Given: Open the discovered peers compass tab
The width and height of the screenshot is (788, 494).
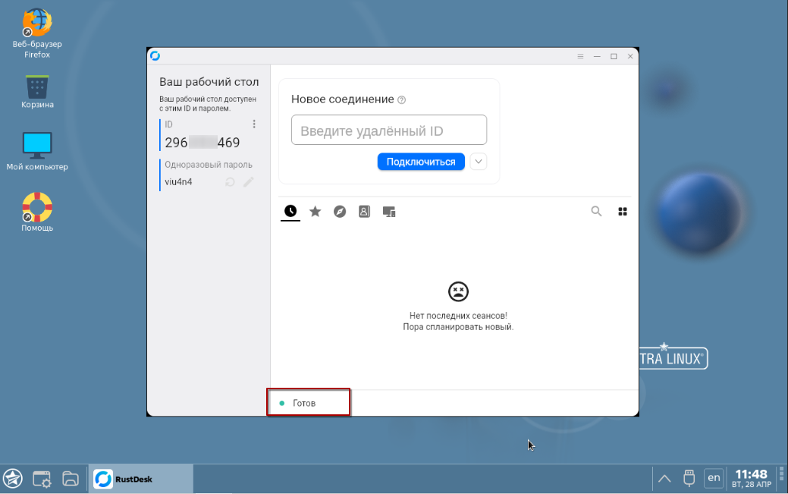Looking at the screenshot, I should tap(340, 212).
